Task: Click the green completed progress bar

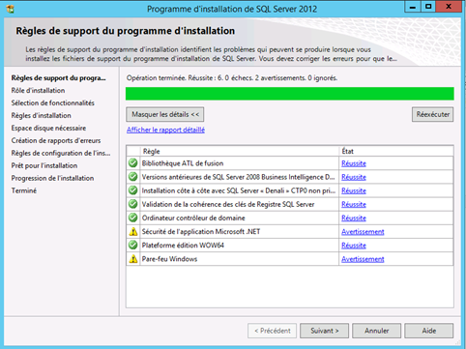Action: pyautogui.click(x=290, y=94)
